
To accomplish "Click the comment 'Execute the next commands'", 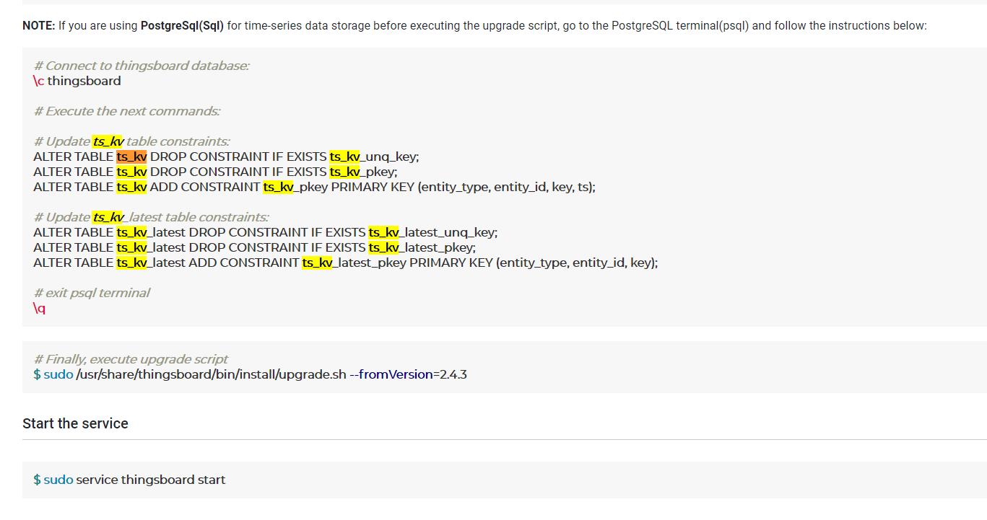I will [x=127, y=111].
